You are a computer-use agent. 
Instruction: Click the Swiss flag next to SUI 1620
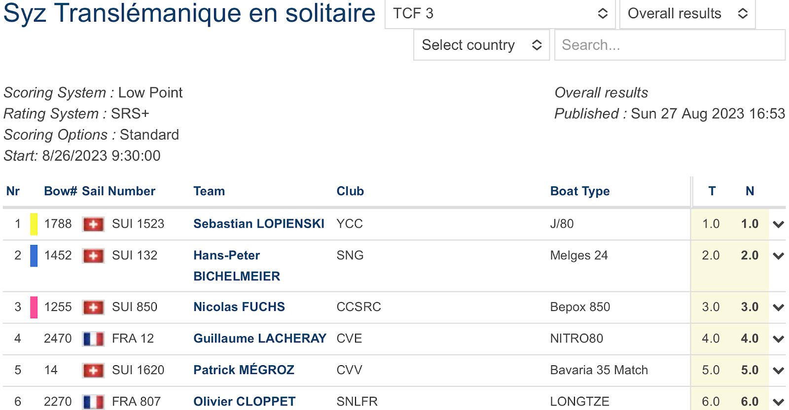pos(93,371)
